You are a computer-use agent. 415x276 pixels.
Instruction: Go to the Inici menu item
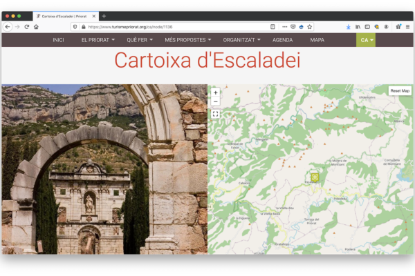58,40
